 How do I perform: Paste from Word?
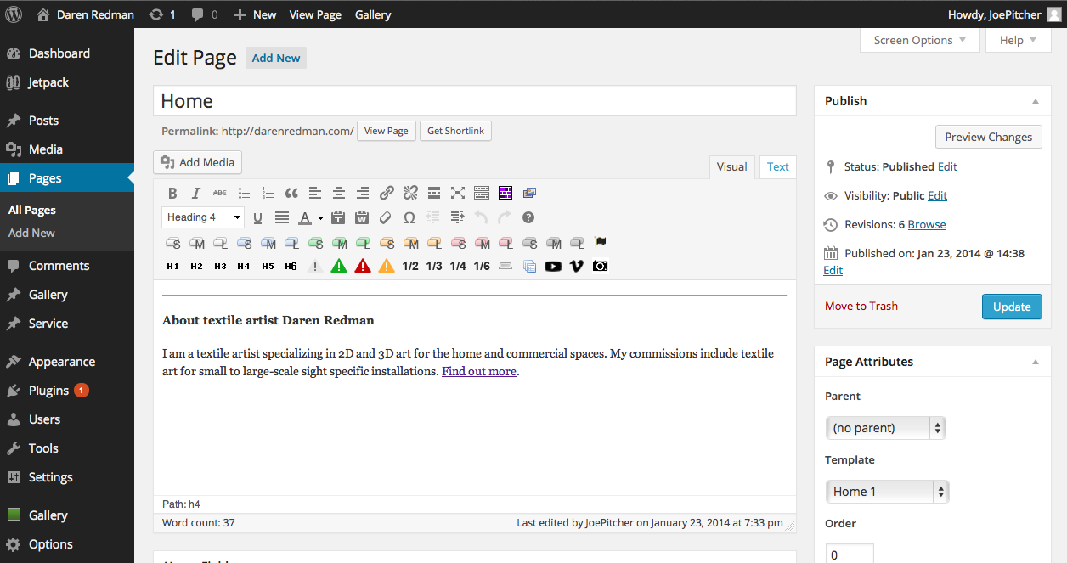pos(362,217)
